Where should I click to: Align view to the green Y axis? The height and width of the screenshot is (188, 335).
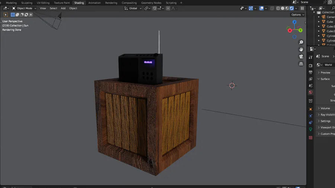(301, 30)
